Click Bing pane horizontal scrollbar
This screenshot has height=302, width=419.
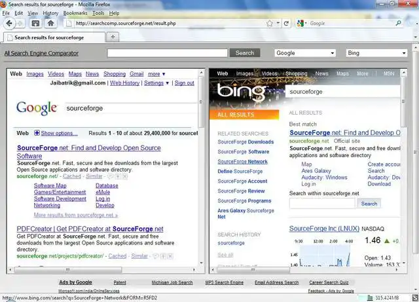click(x=253, y=270)
